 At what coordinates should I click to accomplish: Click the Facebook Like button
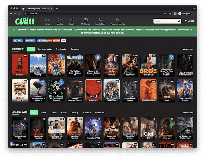click(x=18, y=41)
